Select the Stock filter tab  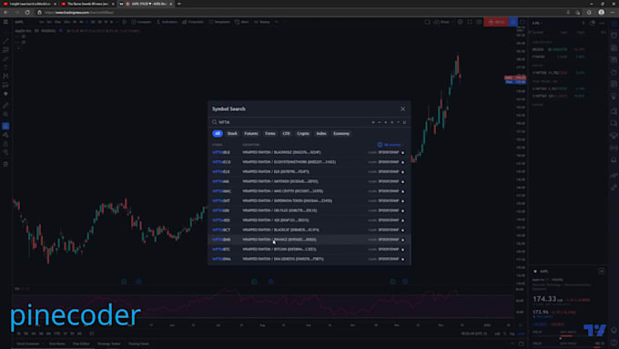tap(232, 134)
